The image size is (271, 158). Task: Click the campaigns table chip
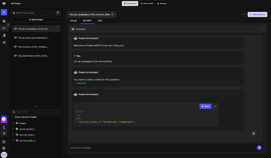pyautogui.click(x=79, y=29)
